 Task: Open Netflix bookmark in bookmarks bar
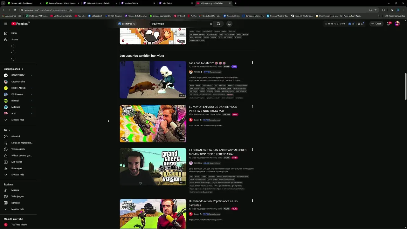192,16
